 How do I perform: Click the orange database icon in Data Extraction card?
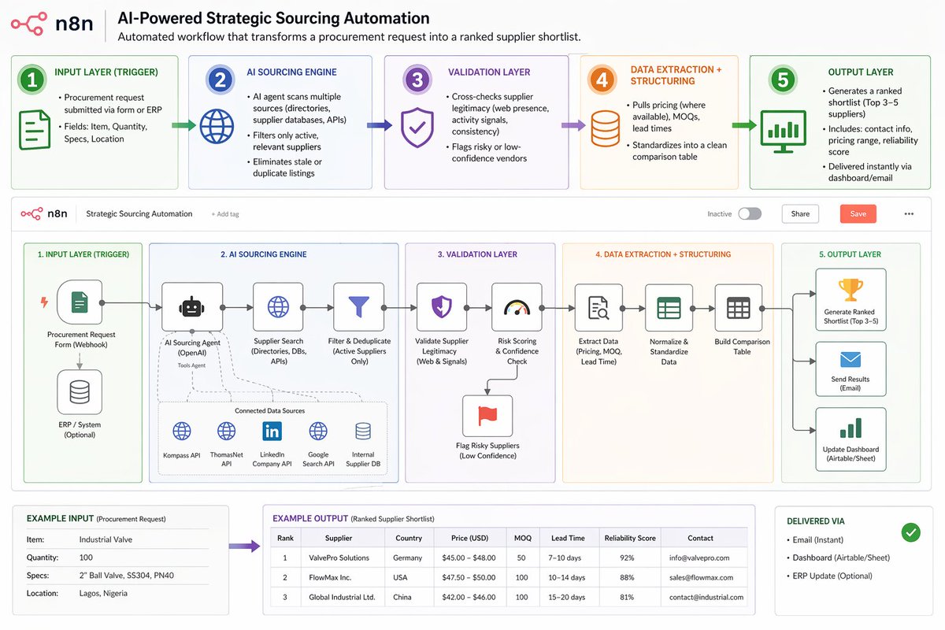tap(606, 127)
